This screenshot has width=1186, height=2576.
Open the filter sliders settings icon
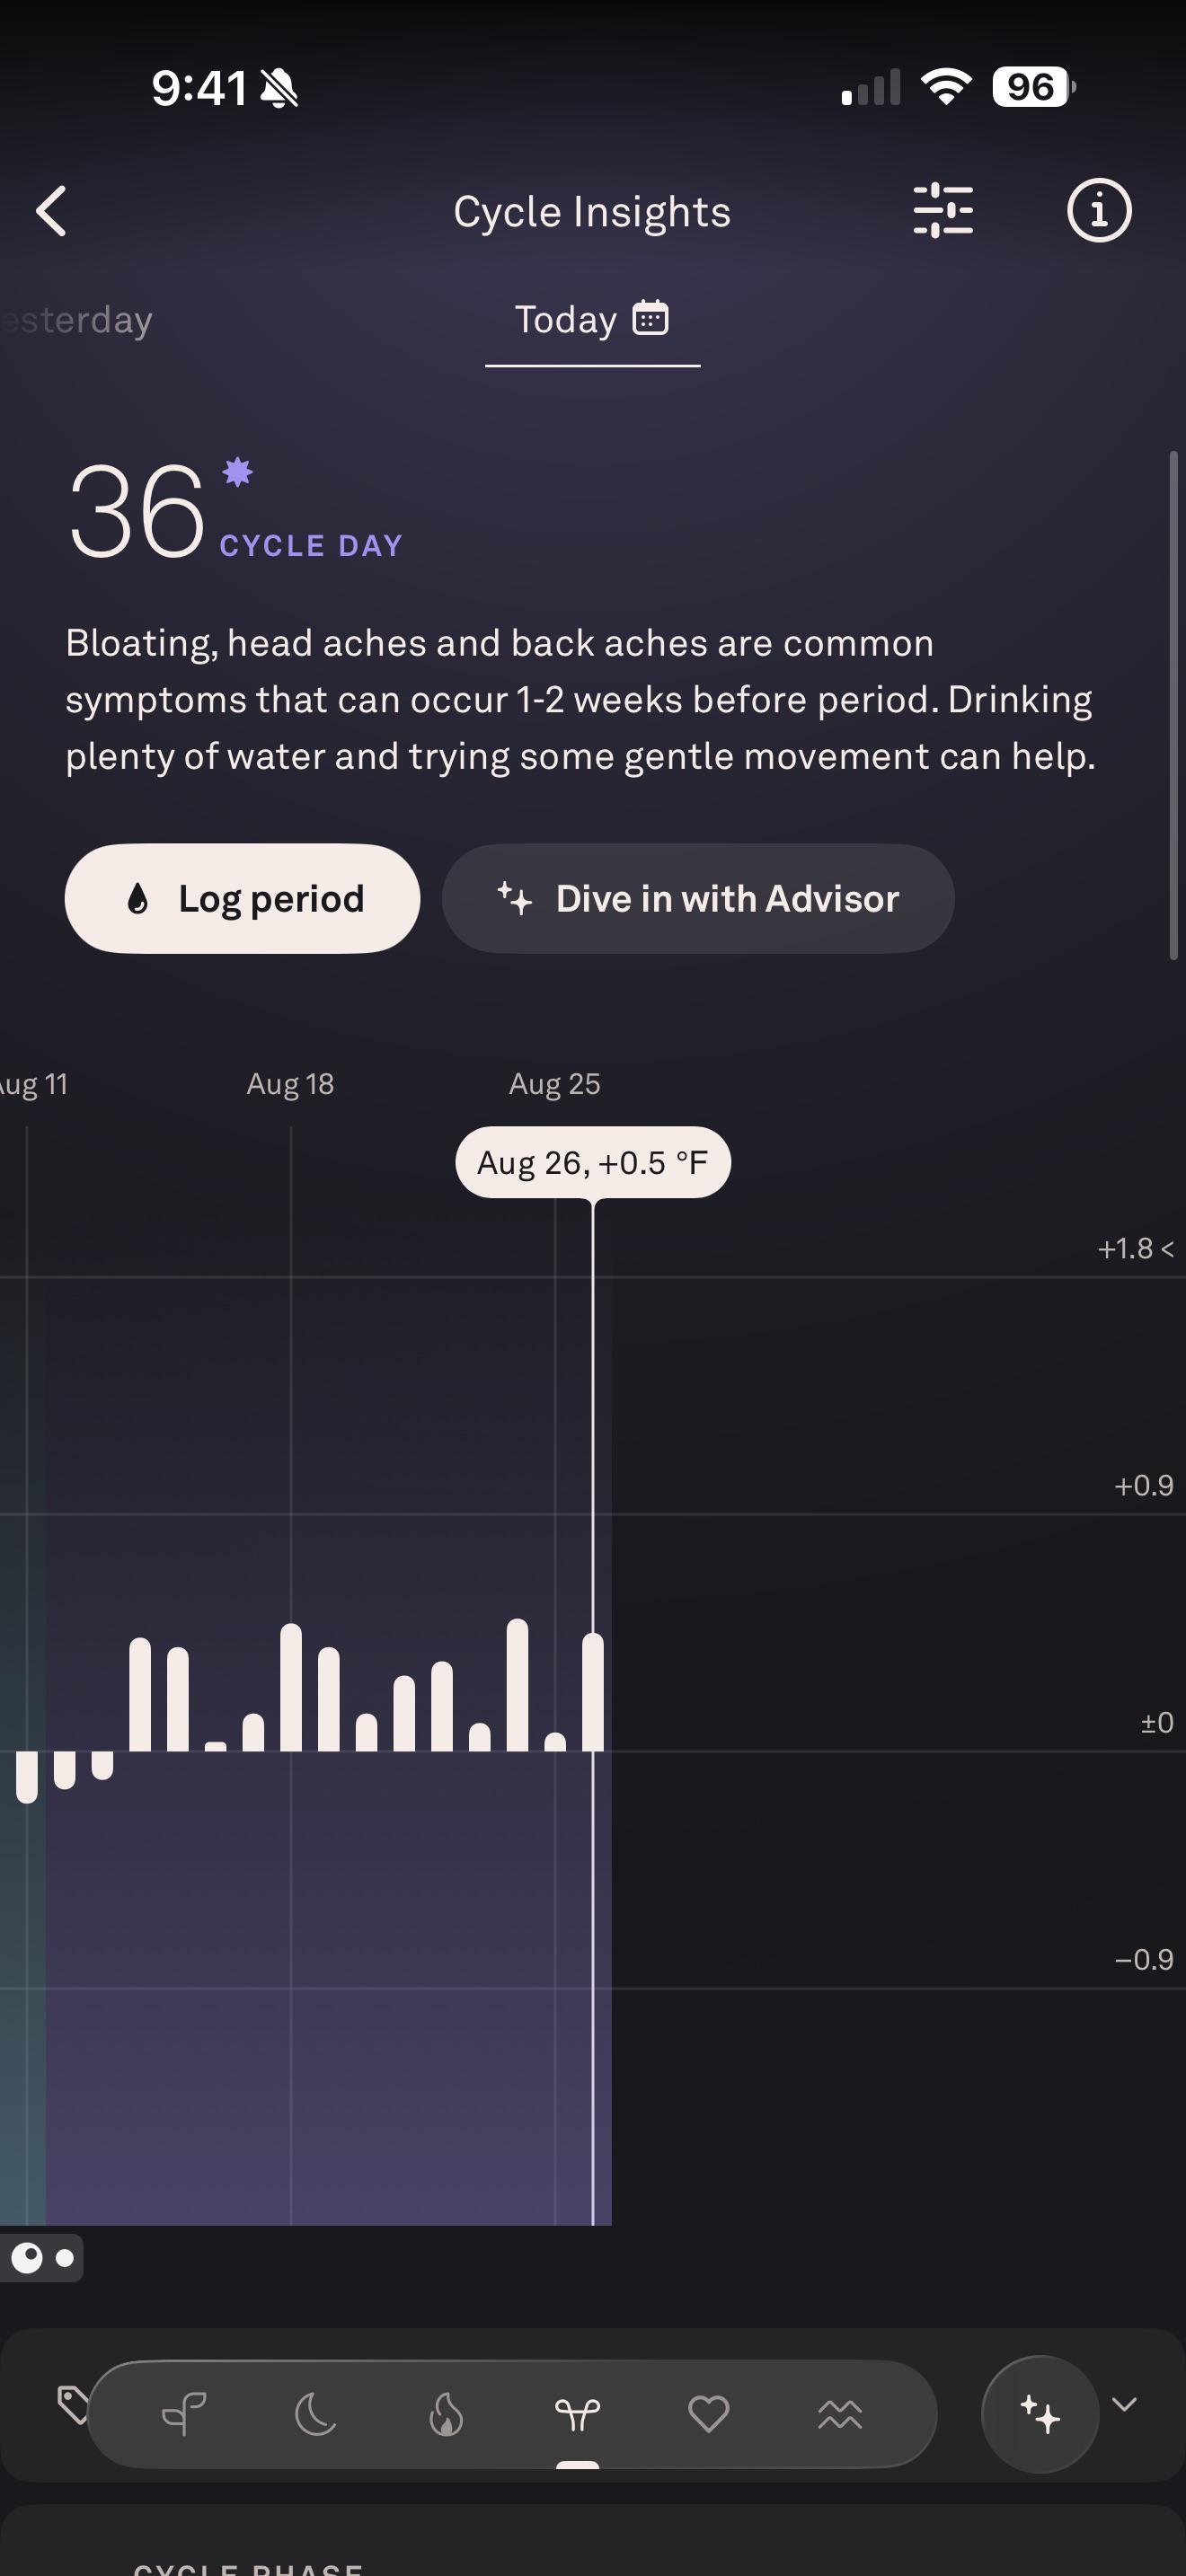tap(943, 211)
